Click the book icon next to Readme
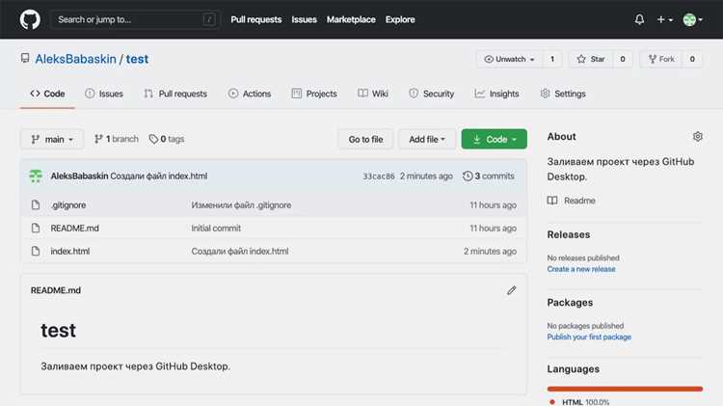 pyautogui.click(x=552, y=201)
